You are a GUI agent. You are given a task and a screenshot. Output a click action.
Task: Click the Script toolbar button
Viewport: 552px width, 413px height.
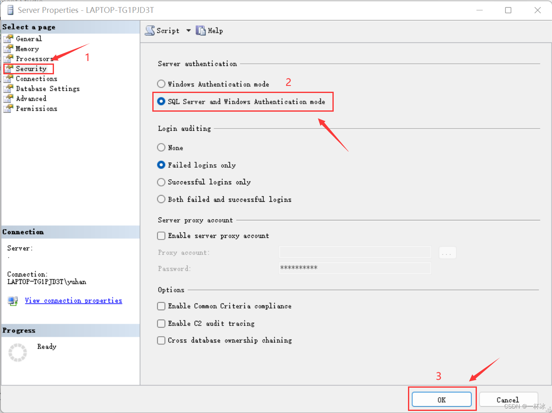[x=162, y=30]
